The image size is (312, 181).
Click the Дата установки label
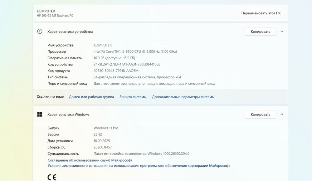[60, 141]
